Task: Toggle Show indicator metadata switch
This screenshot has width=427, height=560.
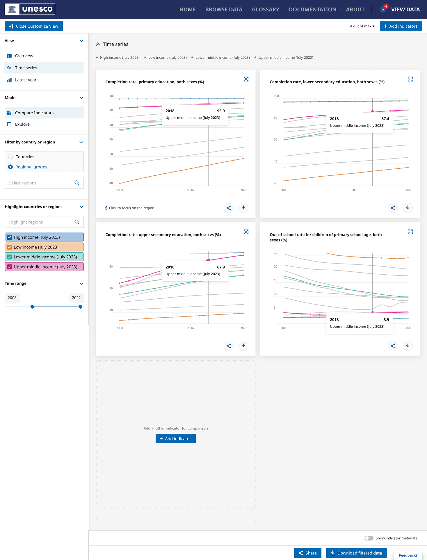Action: pos(369,538)
